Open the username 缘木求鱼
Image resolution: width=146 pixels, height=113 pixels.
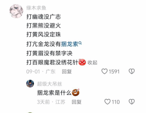coord(36,8)
